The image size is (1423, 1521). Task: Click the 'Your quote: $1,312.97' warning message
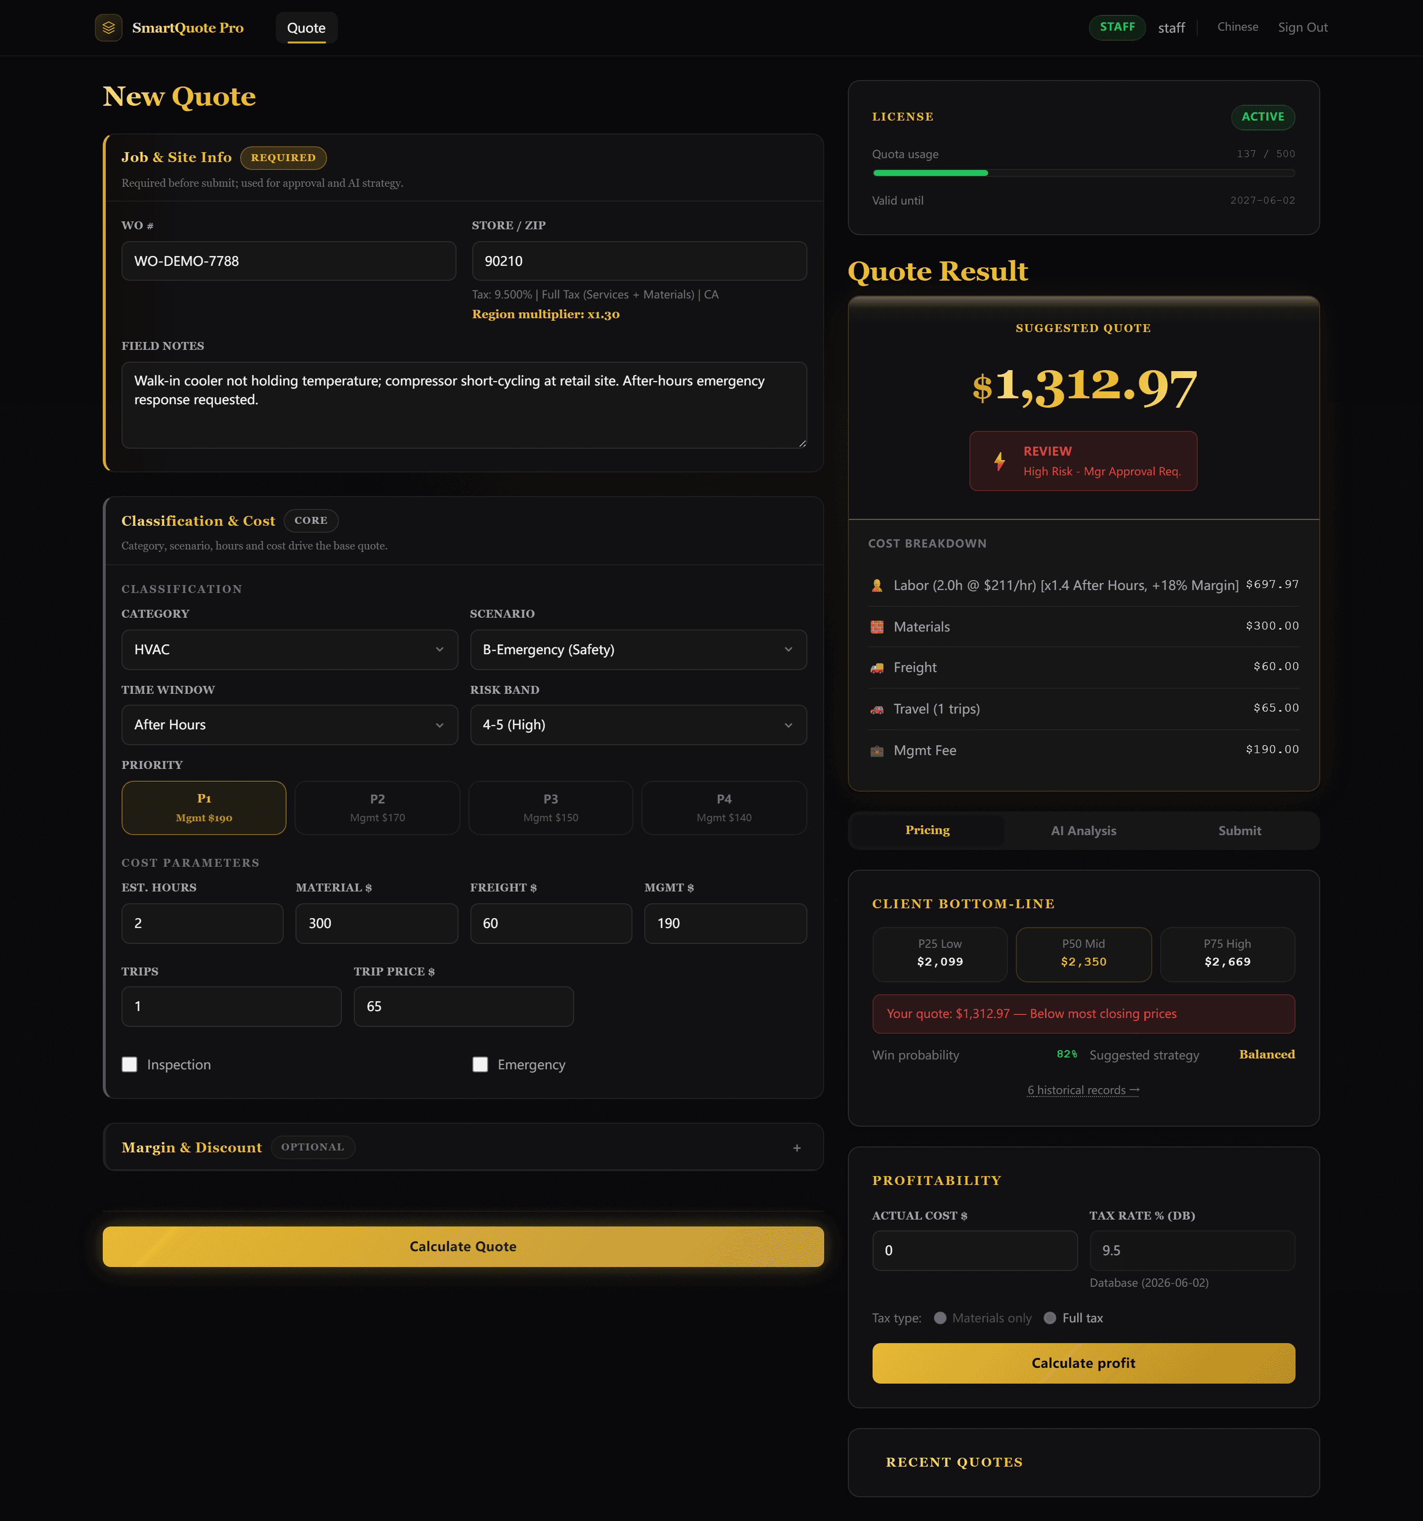coord(1084,1014)
